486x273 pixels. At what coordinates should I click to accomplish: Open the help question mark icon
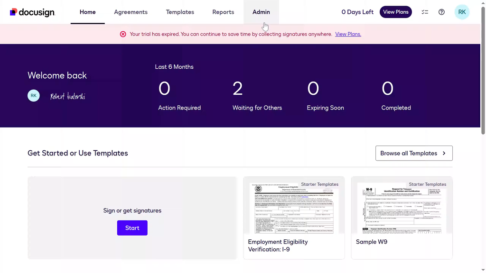coord(441,12)
